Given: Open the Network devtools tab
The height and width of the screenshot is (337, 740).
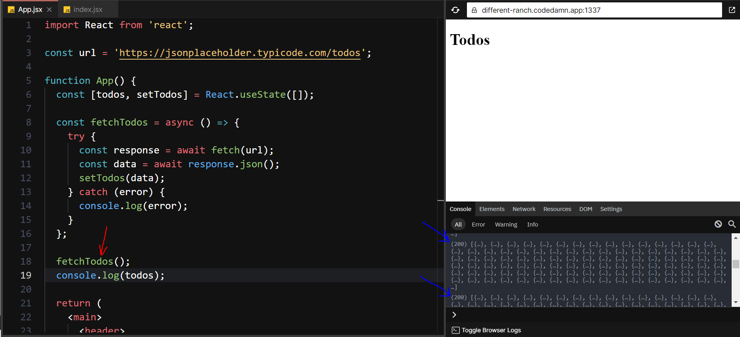Looking at the screenshot, I should pos(523,209).
